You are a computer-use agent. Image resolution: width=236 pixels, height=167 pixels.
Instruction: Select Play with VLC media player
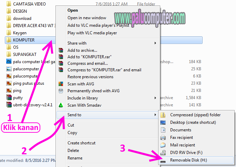[x=92, y=33]
